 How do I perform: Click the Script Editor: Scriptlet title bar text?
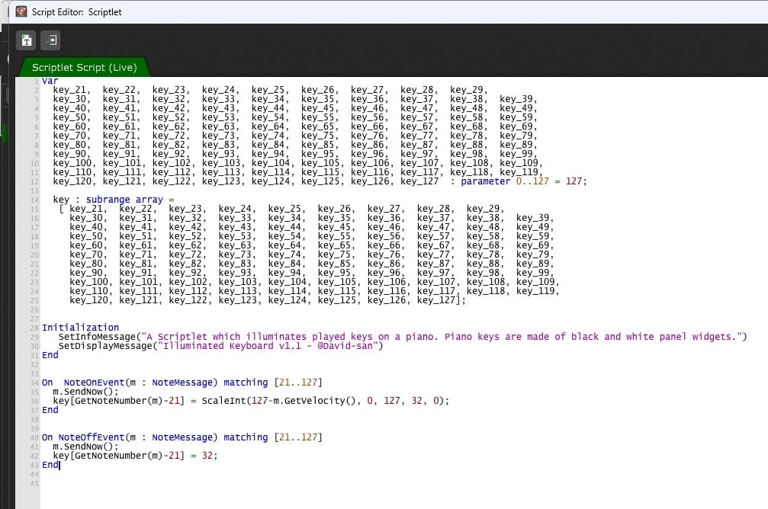76,12
